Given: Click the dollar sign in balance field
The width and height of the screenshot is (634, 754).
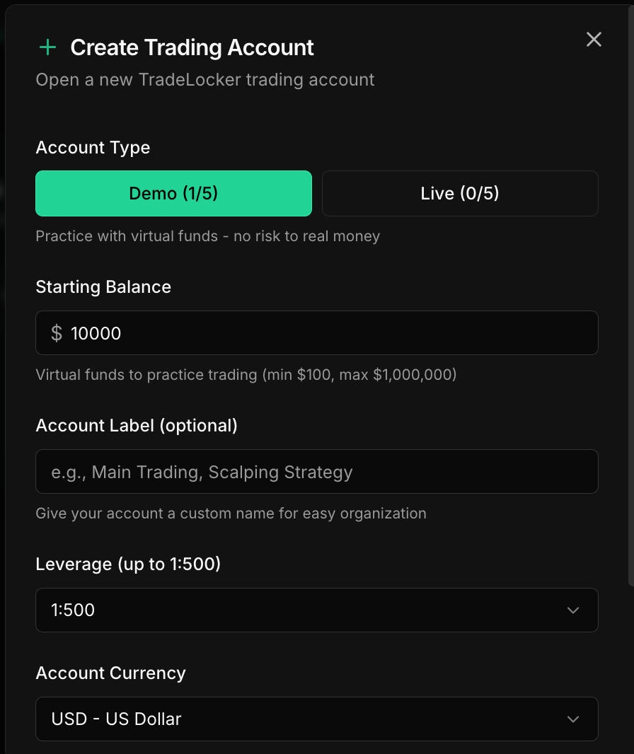Looking at the screenshot, I should click(57, 333).
